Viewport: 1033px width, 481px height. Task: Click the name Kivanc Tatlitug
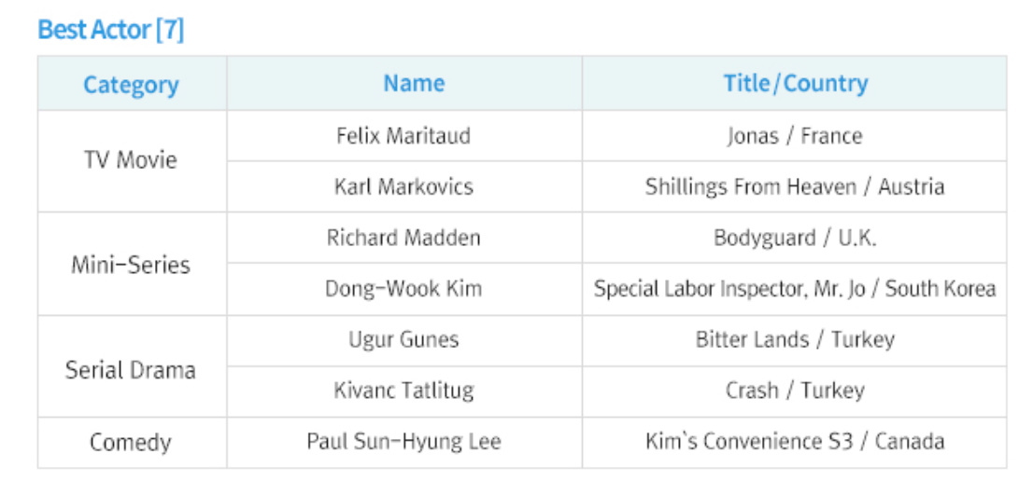tap(403, 391)
